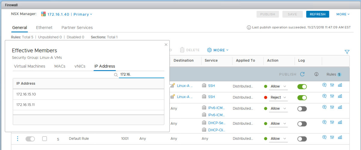Screen dimensions: 361x150
Task: Click the blue REFRESH button
Action: point(317,14)
